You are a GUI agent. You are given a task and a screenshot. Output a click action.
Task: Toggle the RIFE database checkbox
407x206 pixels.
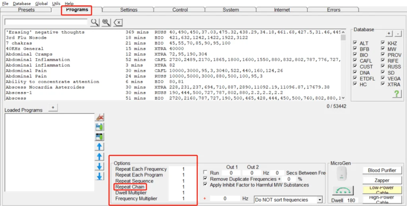click(383, 61)
